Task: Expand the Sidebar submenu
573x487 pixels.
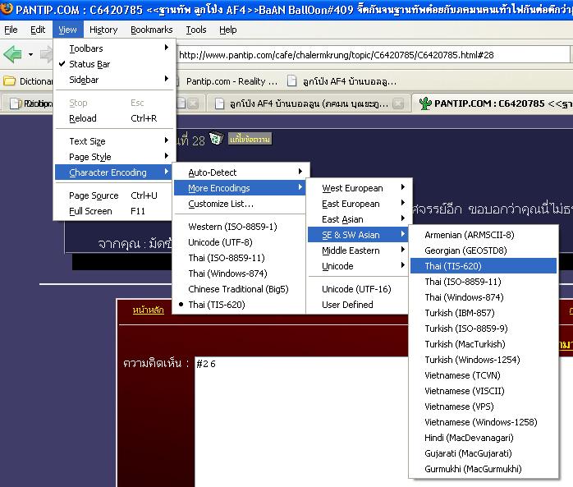Action: pyautogui.click(x=113, y=80)
